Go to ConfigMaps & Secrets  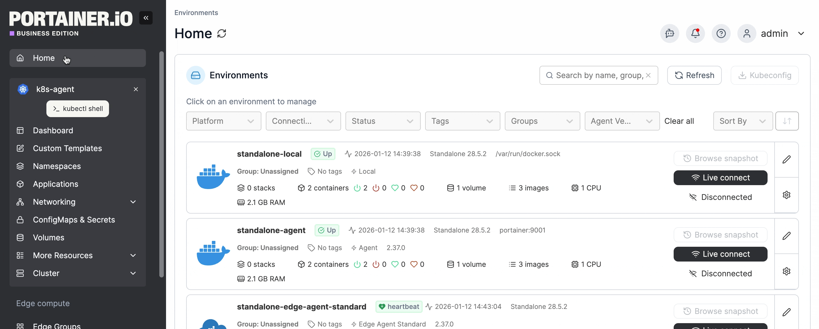click(74, 219)
